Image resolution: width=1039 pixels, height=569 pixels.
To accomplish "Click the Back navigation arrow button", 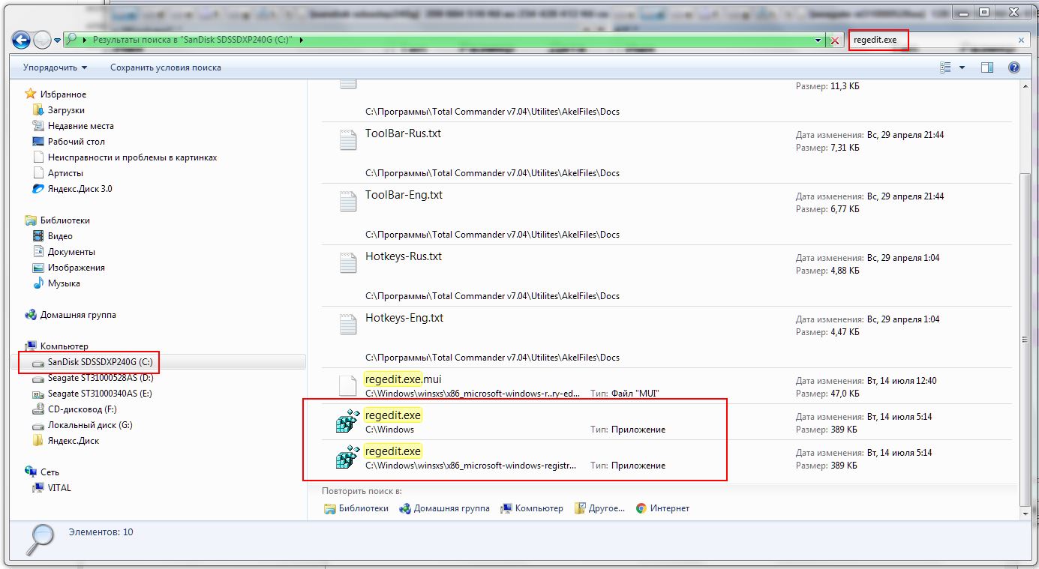I will (21, 40).
